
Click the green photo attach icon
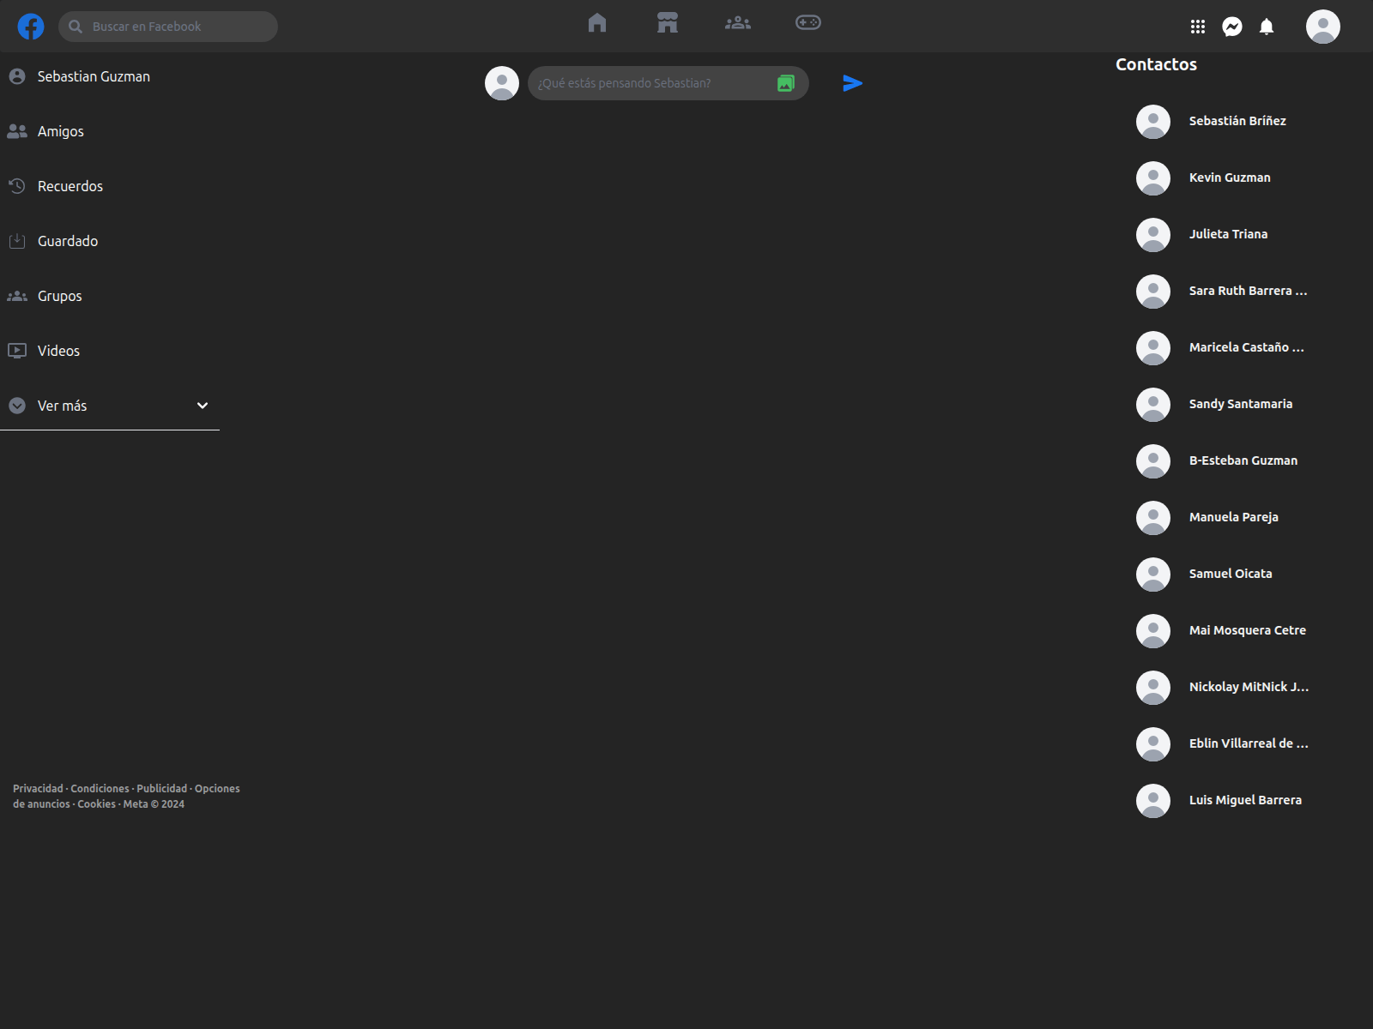[x=786, y=83]
